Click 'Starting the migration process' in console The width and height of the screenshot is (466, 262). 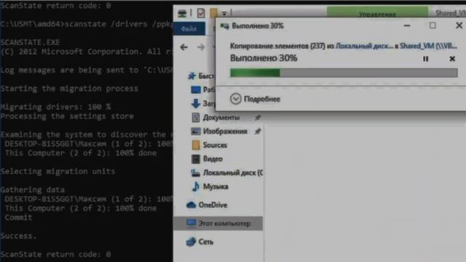tap(69, 88)
